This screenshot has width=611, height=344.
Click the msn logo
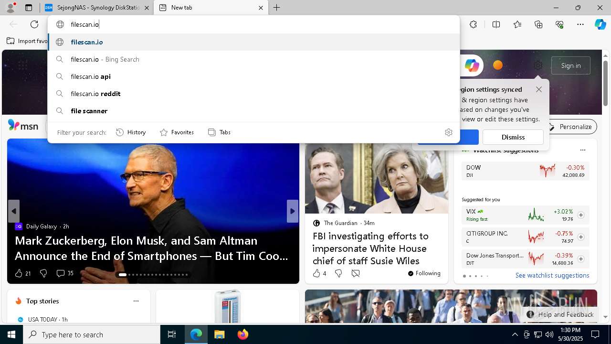tap(23, 126)
